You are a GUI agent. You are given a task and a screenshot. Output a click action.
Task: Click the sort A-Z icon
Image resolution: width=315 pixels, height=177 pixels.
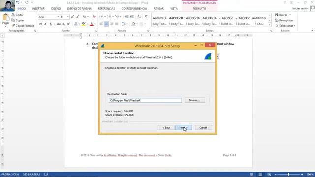[139, 17]
